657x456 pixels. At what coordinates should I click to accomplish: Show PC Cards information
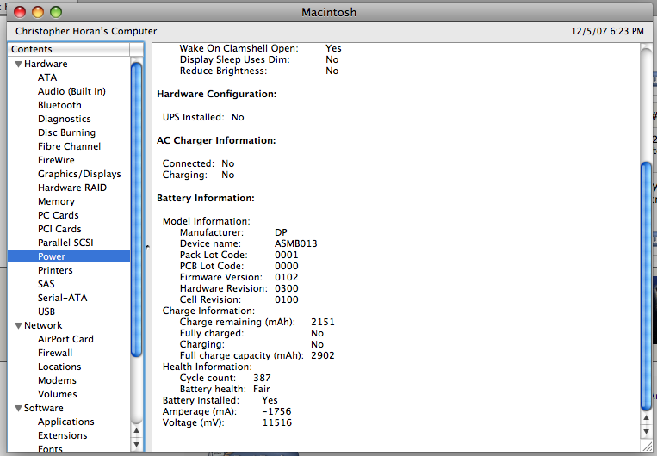[x=59, y=215]
